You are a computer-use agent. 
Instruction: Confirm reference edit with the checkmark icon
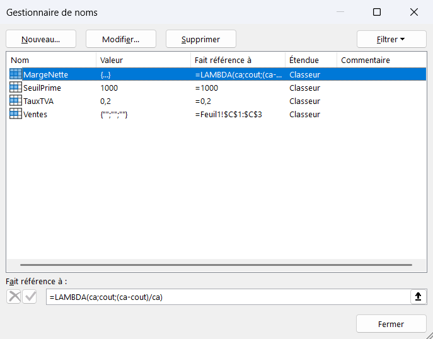click(x=30, y=297)
